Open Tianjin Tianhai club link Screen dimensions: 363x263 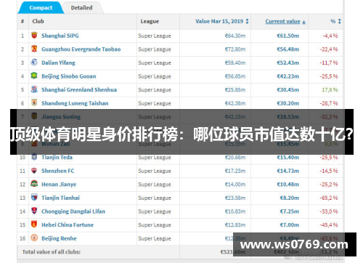point(60,198)
